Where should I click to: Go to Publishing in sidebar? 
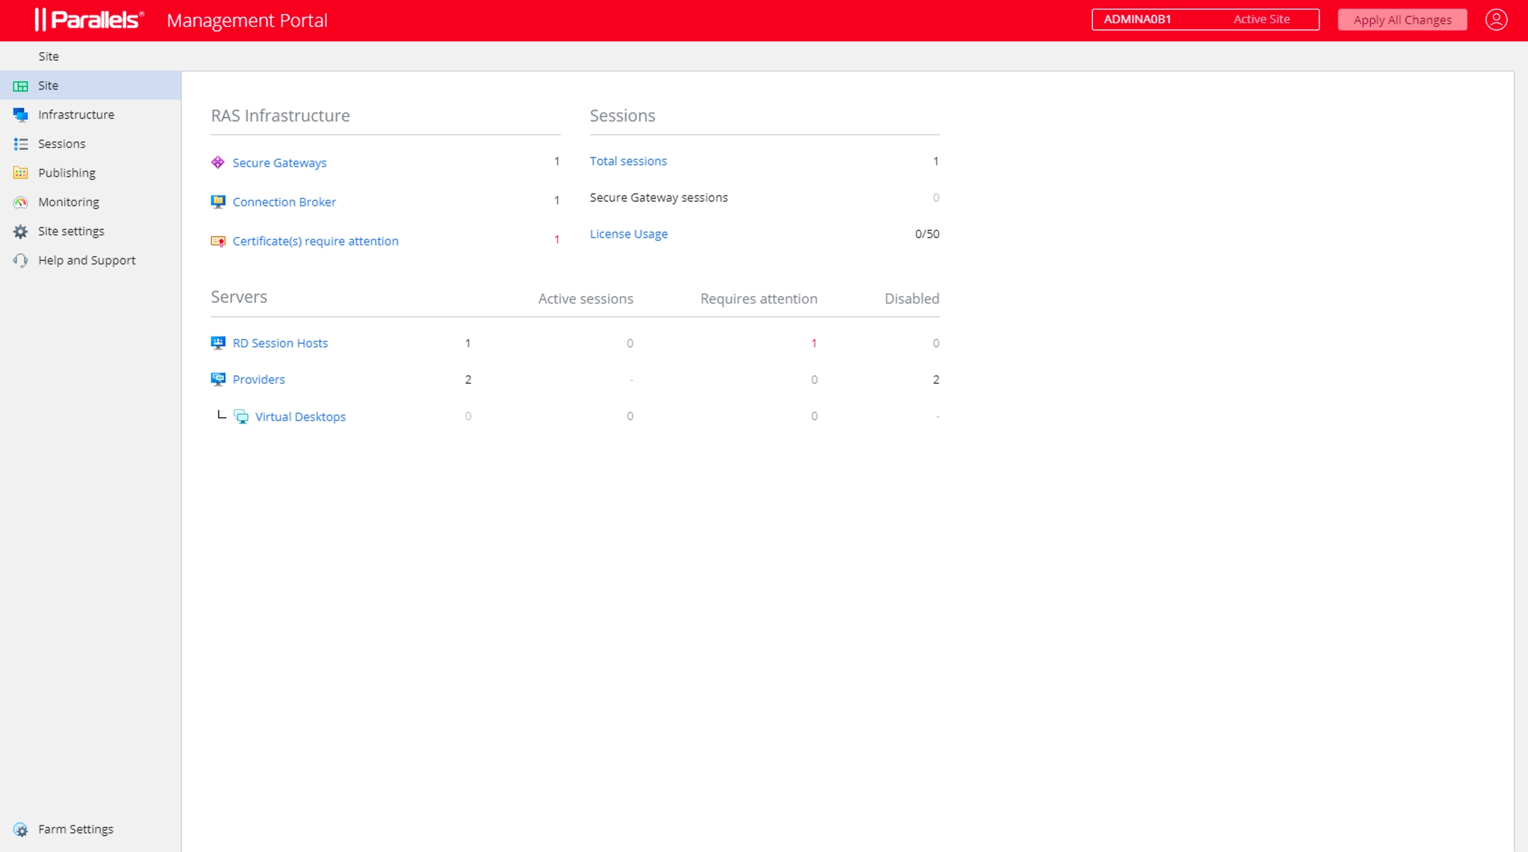pos(66,173)
